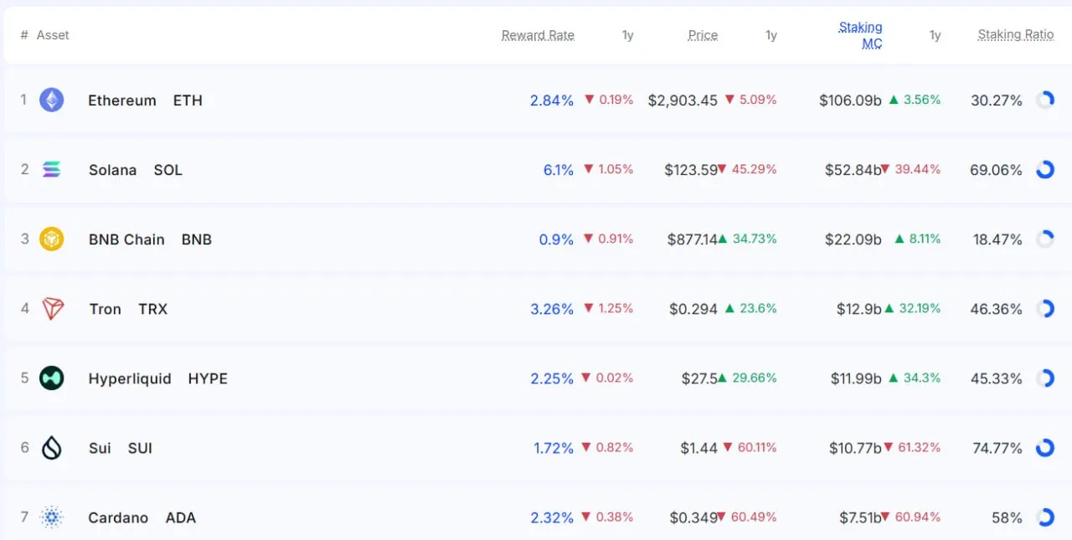Click the Hyperliquid logo icon
Image resolution: width=1072 pixels, height=540 pixels.
(x=51, y=378)
